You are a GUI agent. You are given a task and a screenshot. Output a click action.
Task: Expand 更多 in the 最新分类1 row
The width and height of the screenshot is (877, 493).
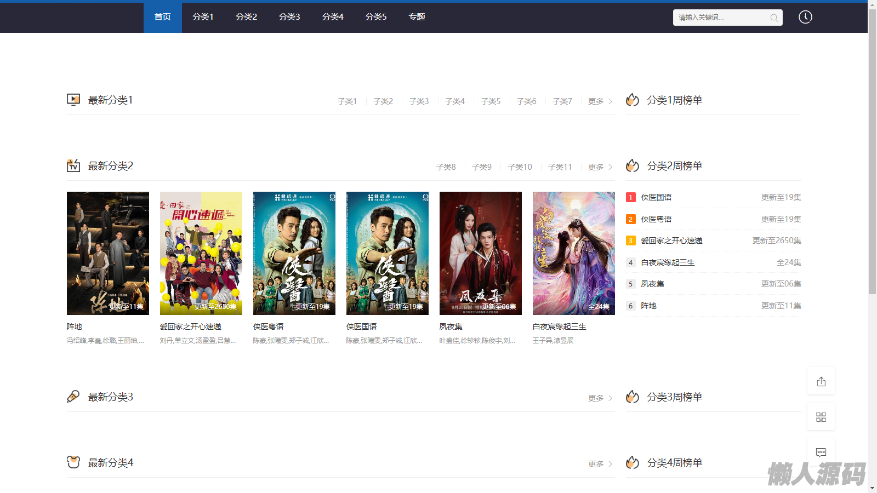[600, 101]
